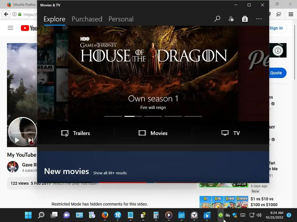Open taskbar Search
This screenshot has width=297, height=222.
tap(41, 215)
